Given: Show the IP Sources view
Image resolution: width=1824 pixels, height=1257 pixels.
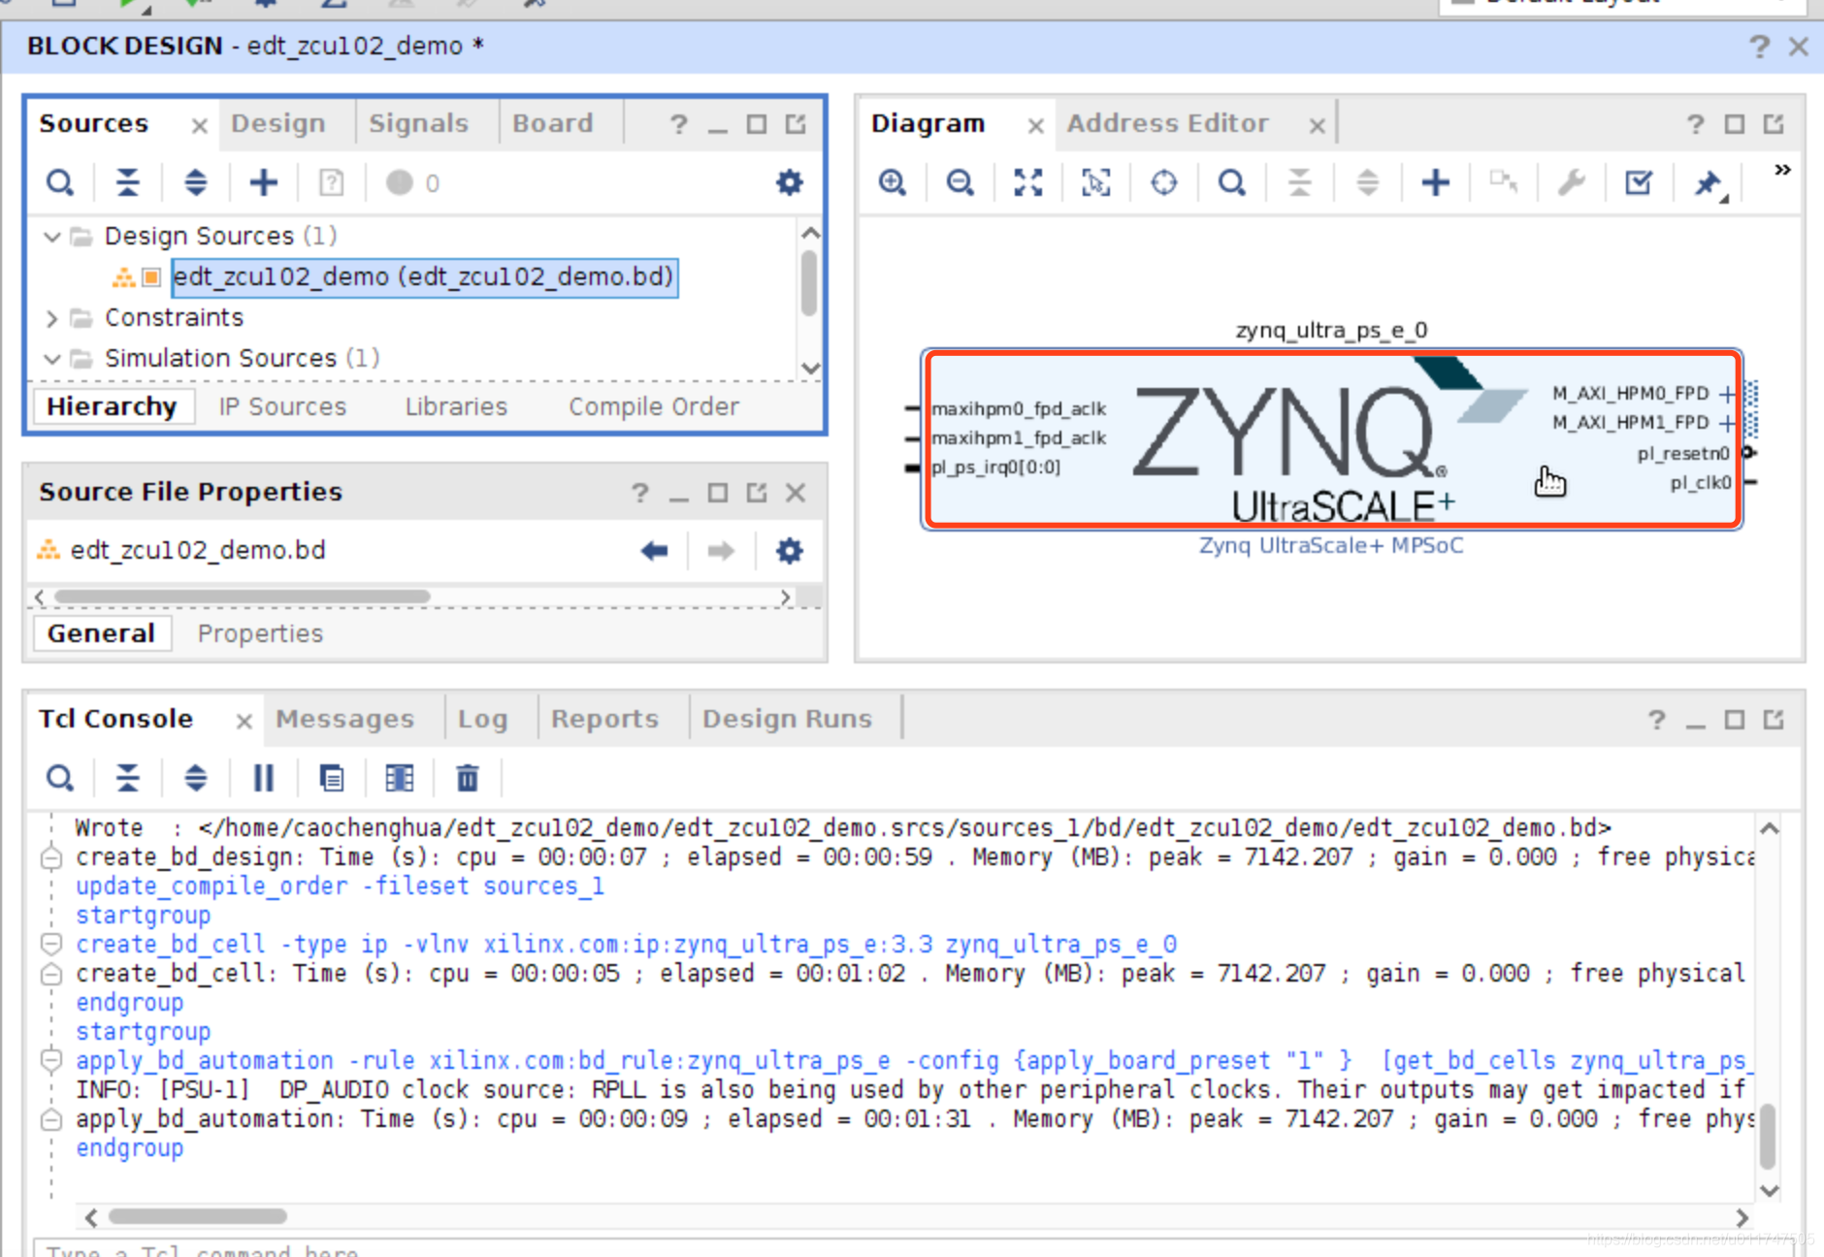Looking at the screenshot, I should [x=282, y=406].
